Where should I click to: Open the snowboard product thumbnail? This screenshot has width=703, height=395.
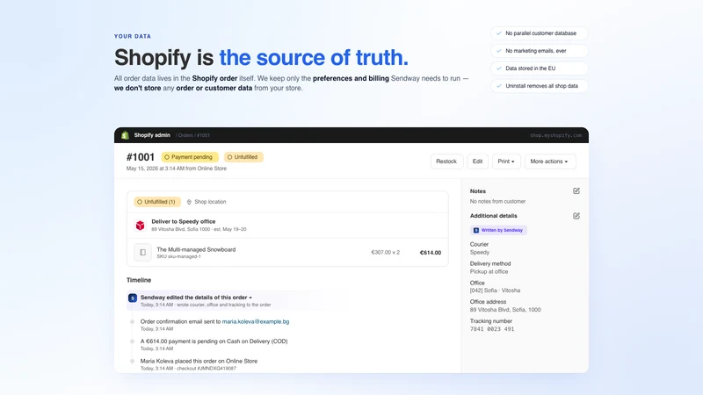pos(142,253)
